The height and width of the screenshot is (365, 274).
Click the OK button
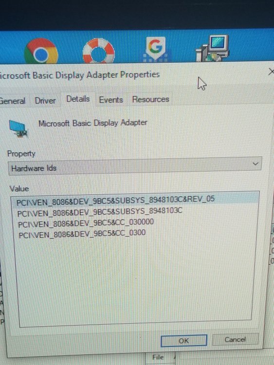pyautogui.click(x=183, y=341)
